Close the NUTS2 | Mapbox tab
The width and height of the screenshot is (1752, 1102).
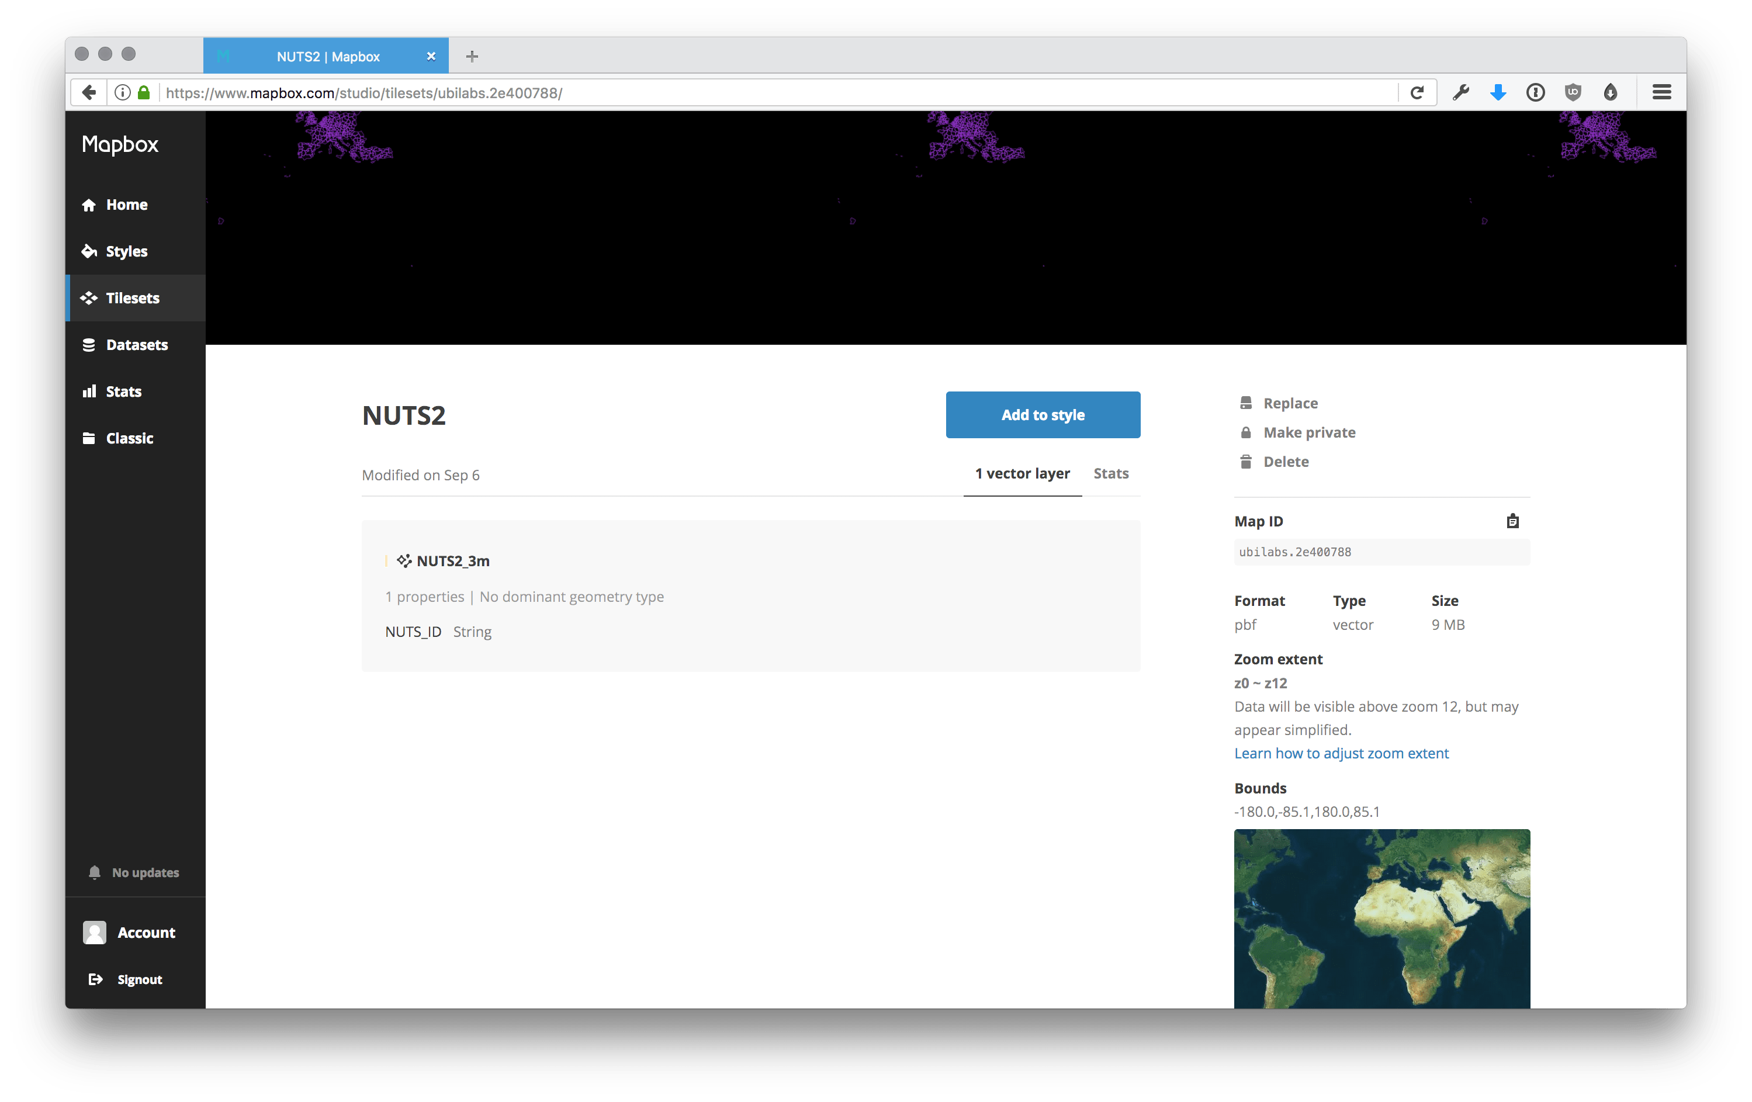click(x=431, y=56)
